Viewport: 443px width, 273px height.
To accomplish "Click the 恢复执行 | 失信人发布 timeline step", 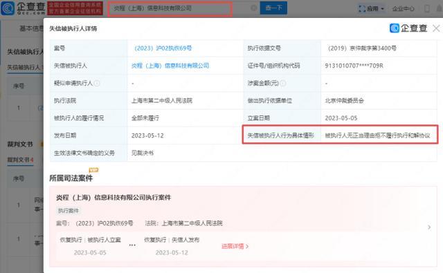I will [x=172, y=245].
